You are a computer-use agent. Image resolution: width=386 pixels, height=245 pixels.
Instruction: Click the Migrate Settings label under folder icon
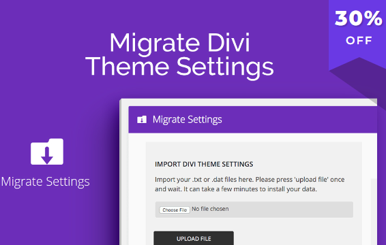tap(46, 182)
